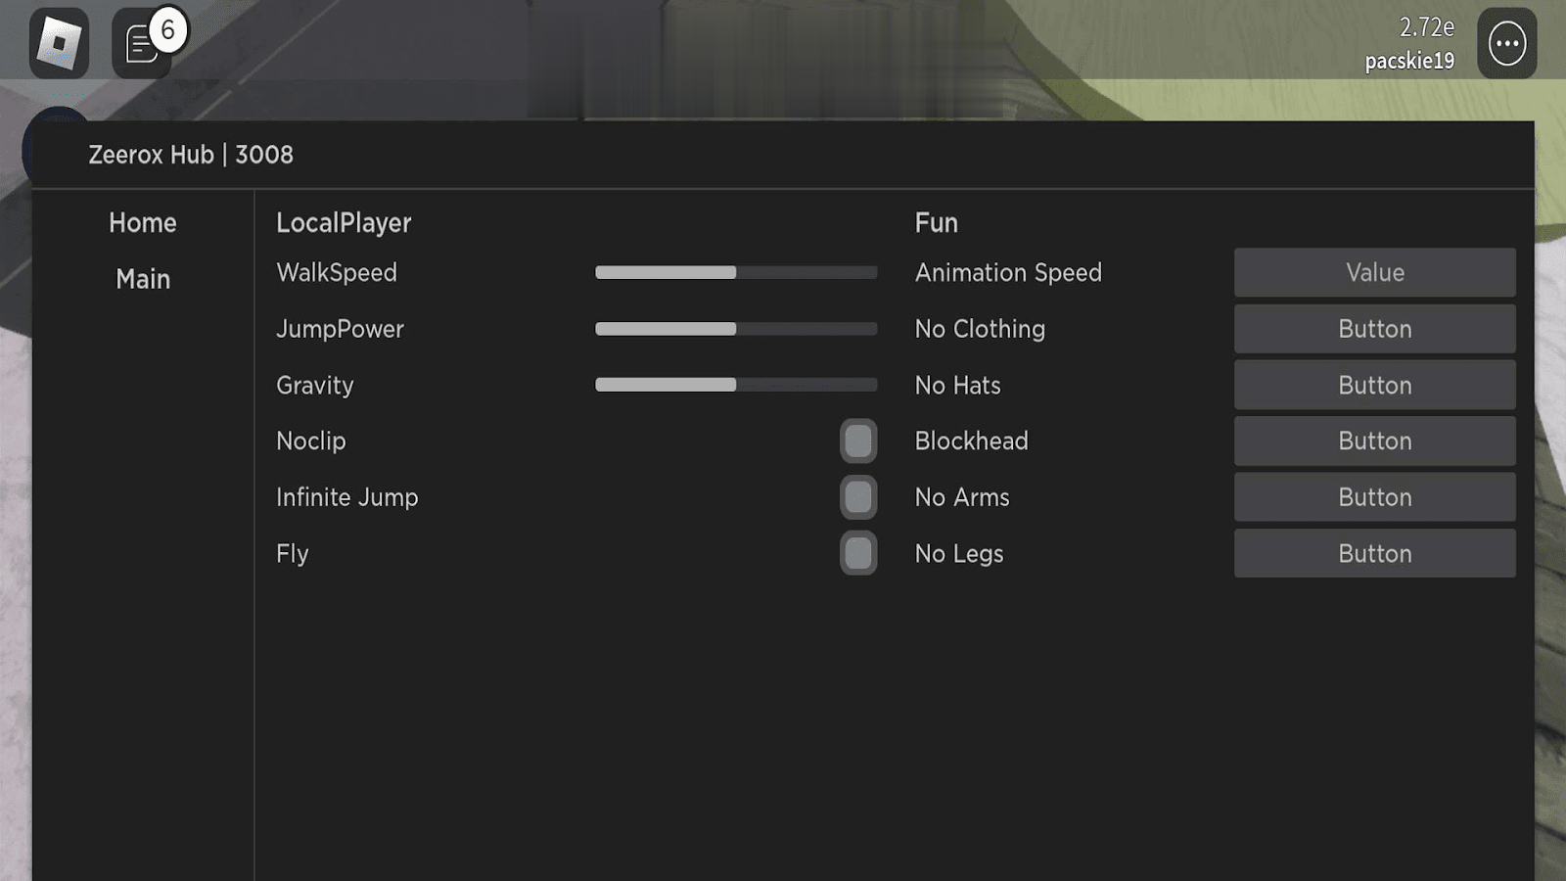Screen dimensions: 1566x881
Task: Click the Animation Speed Value field
Action: [1374, 273]
